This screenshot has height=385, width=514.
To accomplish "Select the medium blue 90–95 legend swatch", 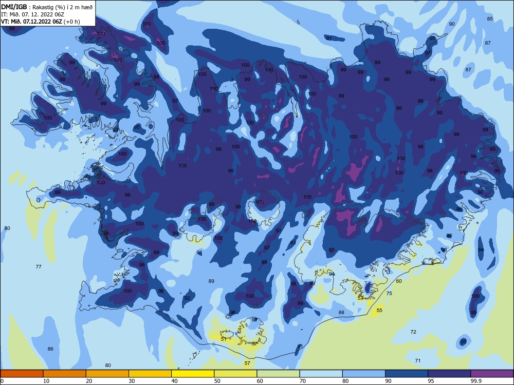I will [407, 374].
